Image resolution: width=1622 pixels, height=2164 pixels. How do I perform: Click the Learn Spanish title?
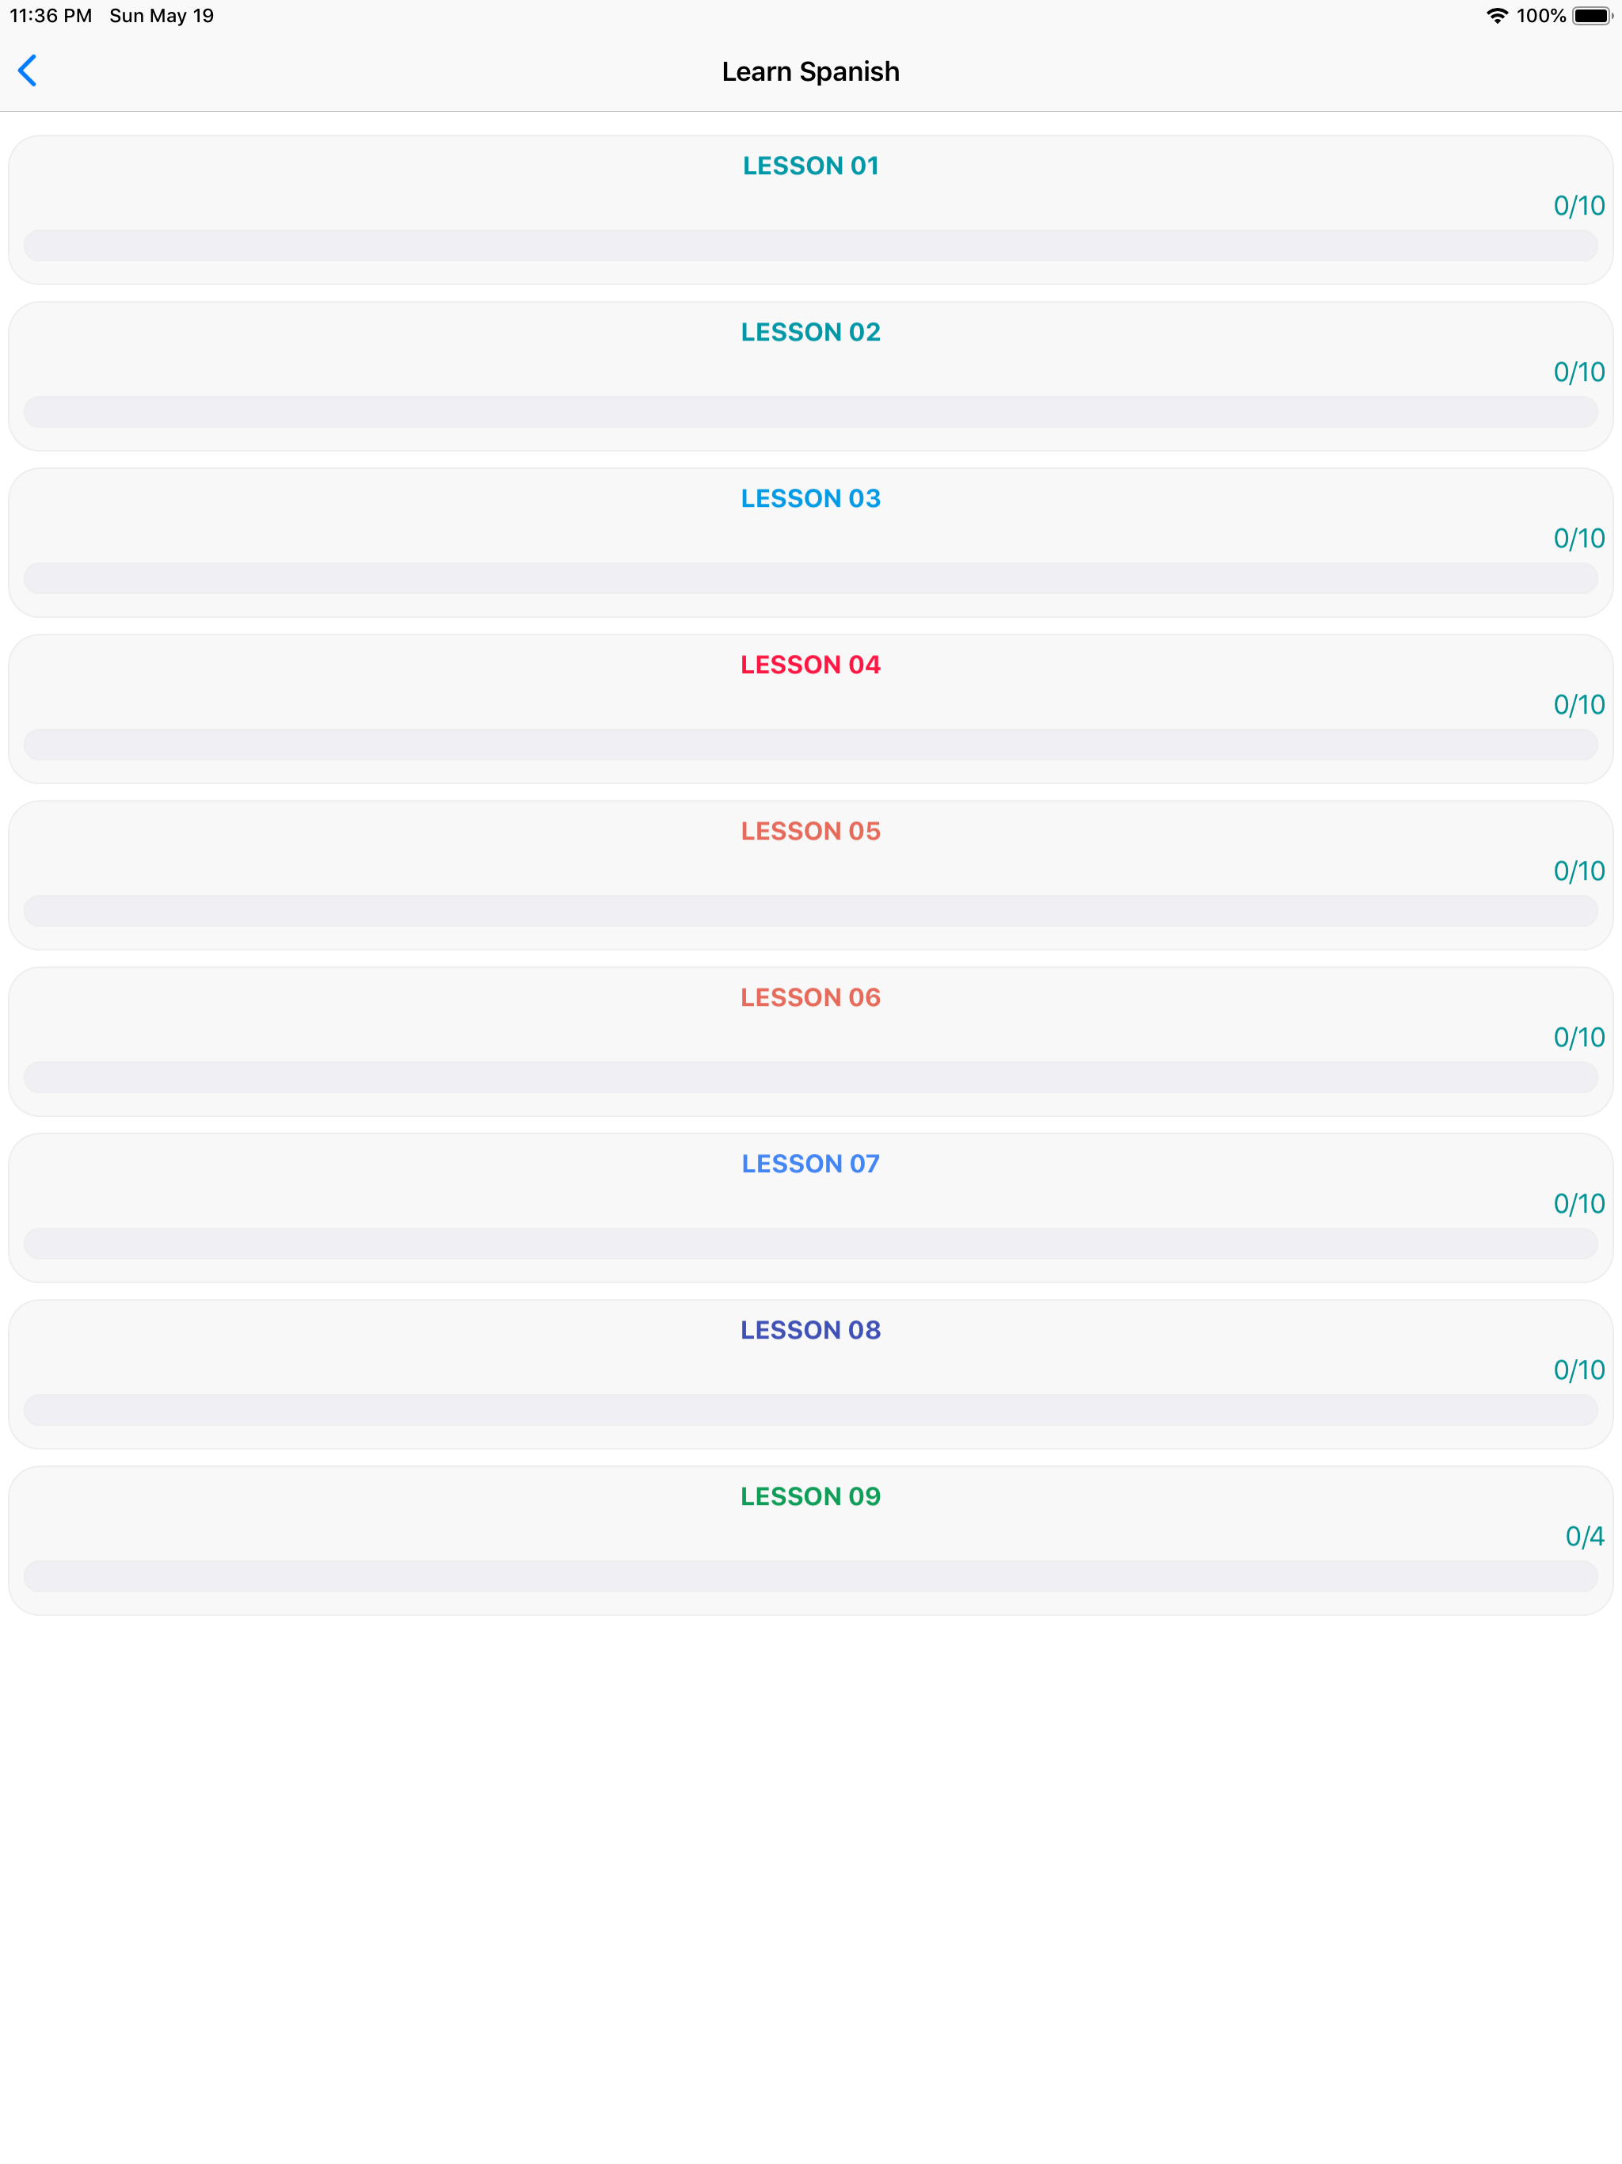point(810,70)
